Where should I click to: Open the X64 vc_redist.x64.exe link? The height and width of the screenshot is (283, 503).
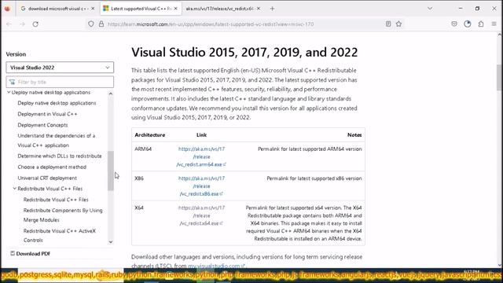pyautogui.click(x=201, y=215)
